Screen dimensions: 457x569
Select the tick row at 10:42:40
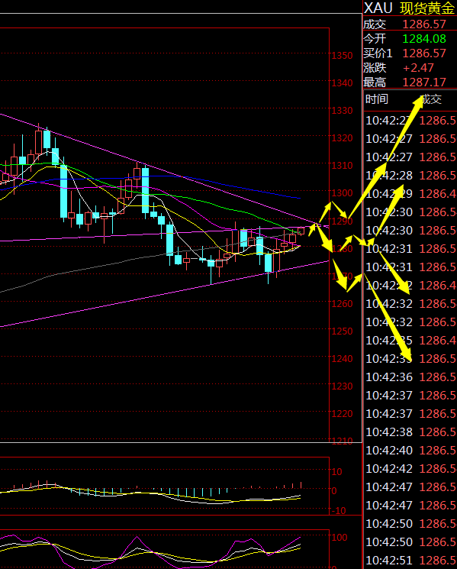click(x=410, y=451)
